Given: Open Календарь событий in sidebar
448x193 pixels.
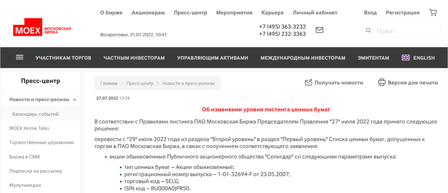Looking at the screenshot, I should coord(35,114).
